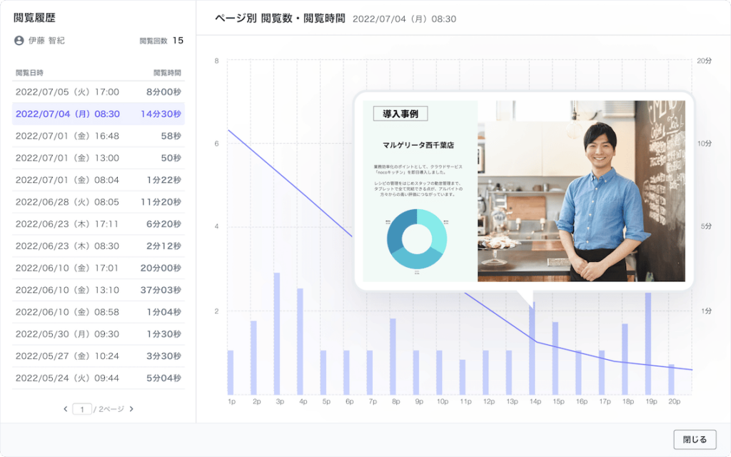The height and width of the screenshot is (457, 731).
Task: Open the 2022/05/24 09:44 viewing record
Action: pyautogui.click(x=98, y=378)
